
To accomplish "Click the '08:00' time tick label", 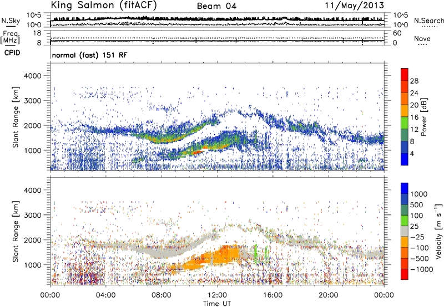I will tap(162, 295).
